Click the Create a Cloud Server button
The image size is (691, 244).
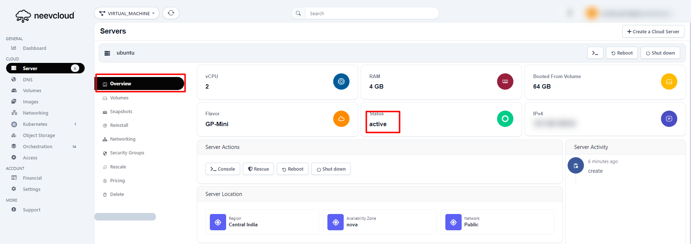tap(653, 31)
